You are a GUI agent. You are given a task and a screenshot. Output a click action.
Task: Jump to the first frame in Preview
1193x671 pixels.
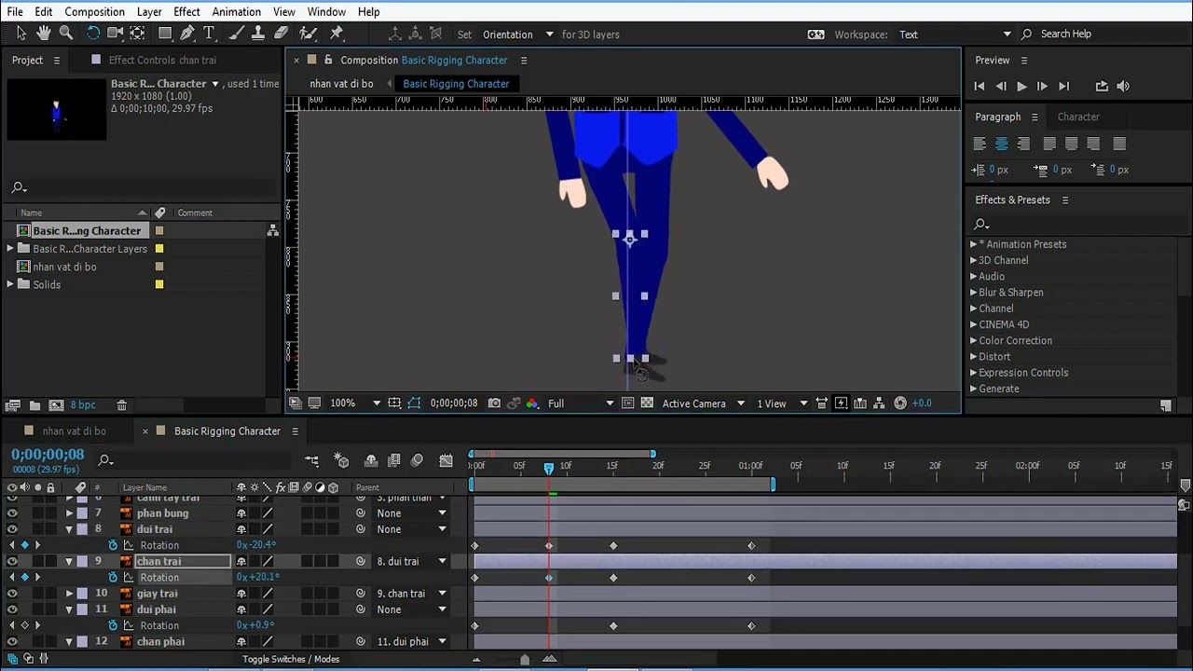pyautogui.click(x=979, y=86)
